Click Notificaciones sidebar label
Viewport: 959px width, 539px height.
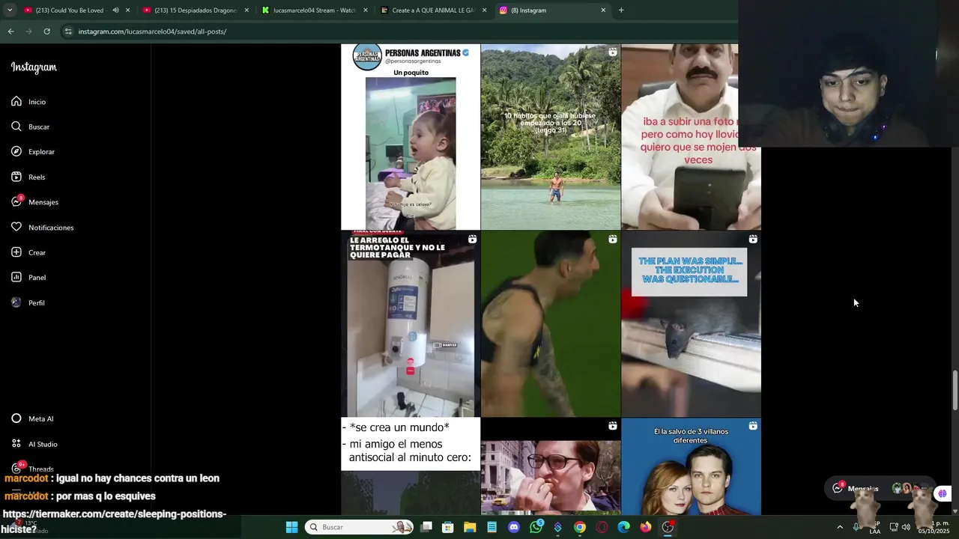[51, 228]
